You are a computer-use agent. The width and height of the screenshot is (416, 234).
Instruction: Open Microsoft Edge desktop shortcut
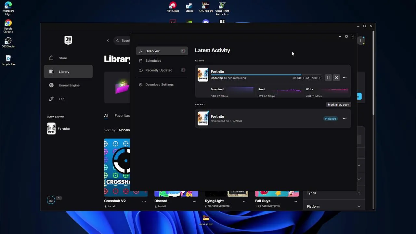(8, 9)
